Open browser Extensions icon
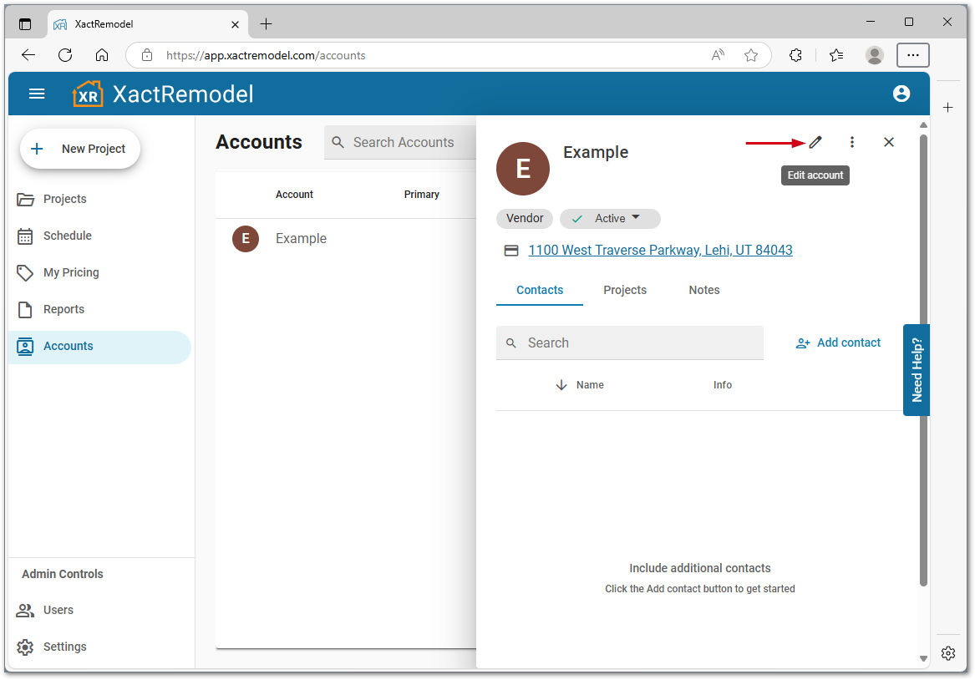Screen dimensions: 975x680 click(796, 55)
